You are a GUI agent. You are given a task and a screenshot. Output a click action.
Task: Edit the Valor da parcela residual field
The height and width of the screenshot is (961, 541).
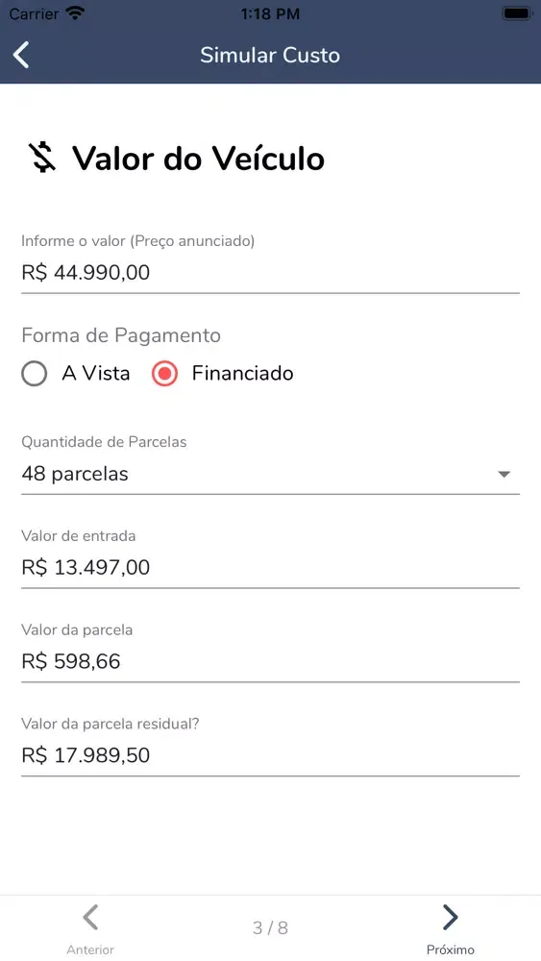point(270,755)
